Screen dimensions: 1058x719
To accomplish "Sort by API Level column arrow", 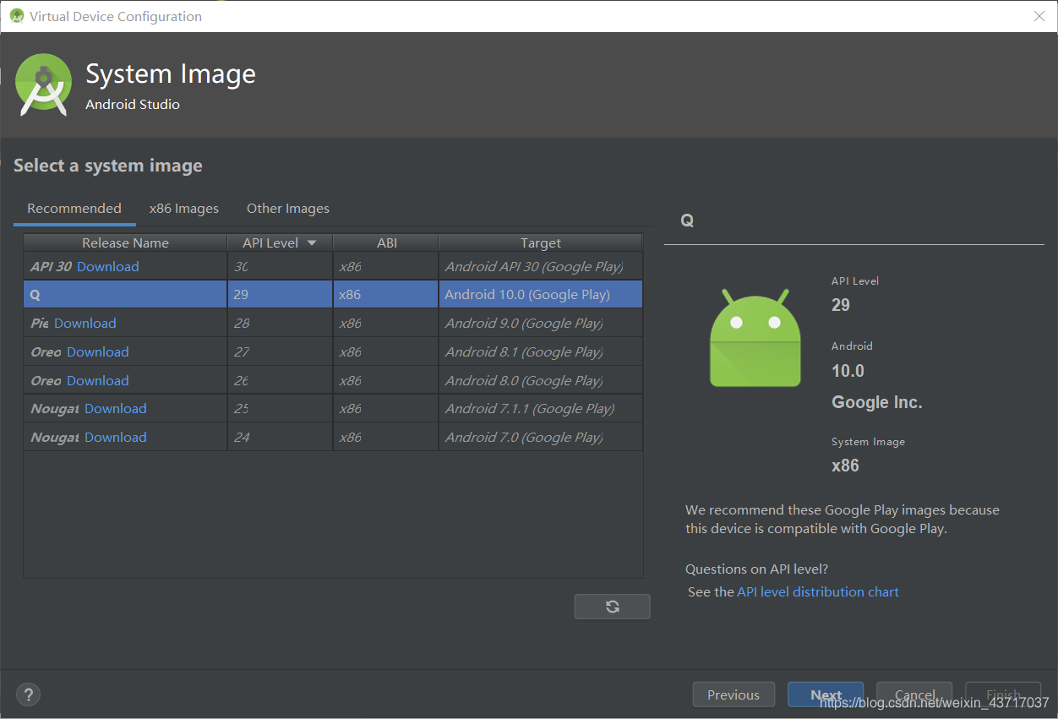I will pyautogui.click(x=312, y=242).
